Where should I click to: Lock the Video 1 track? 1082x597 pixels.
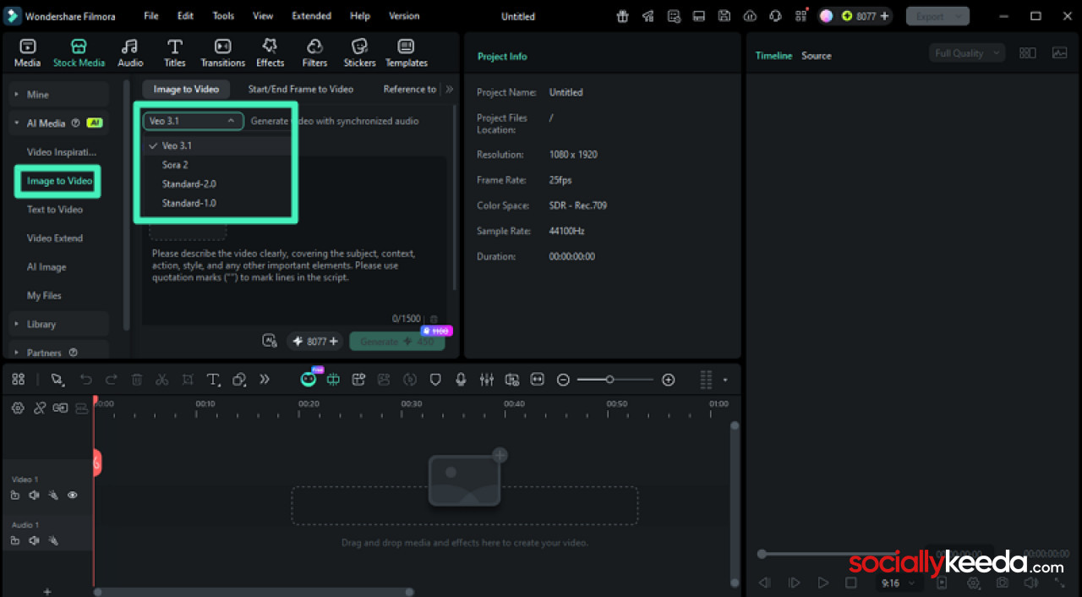tap(15, 495)
